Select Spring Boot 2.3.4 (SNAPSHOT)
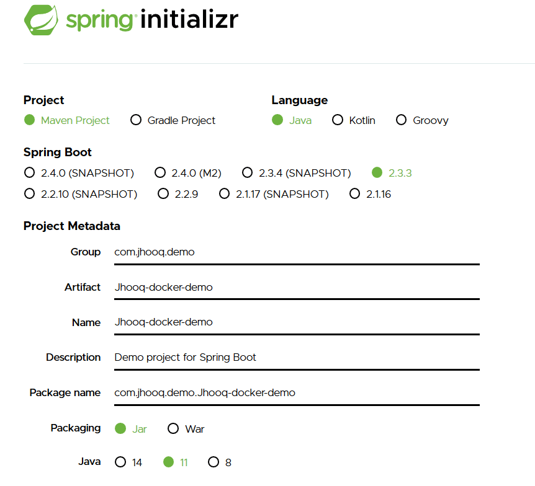 point(248,173)
